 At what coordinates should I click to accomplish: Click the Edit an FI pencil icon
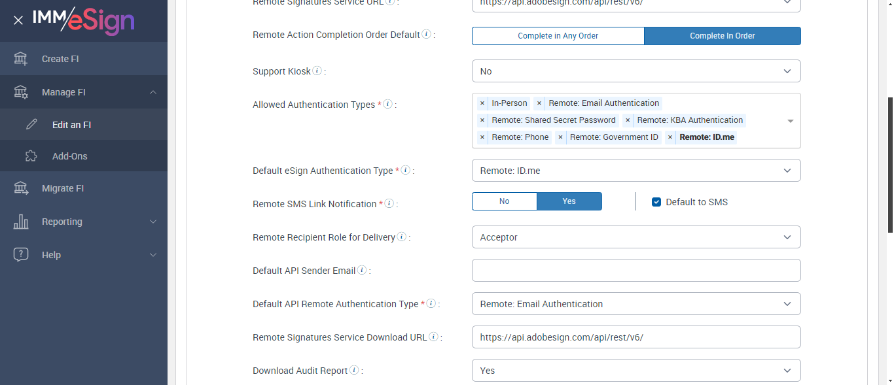(x=31, y=125)
